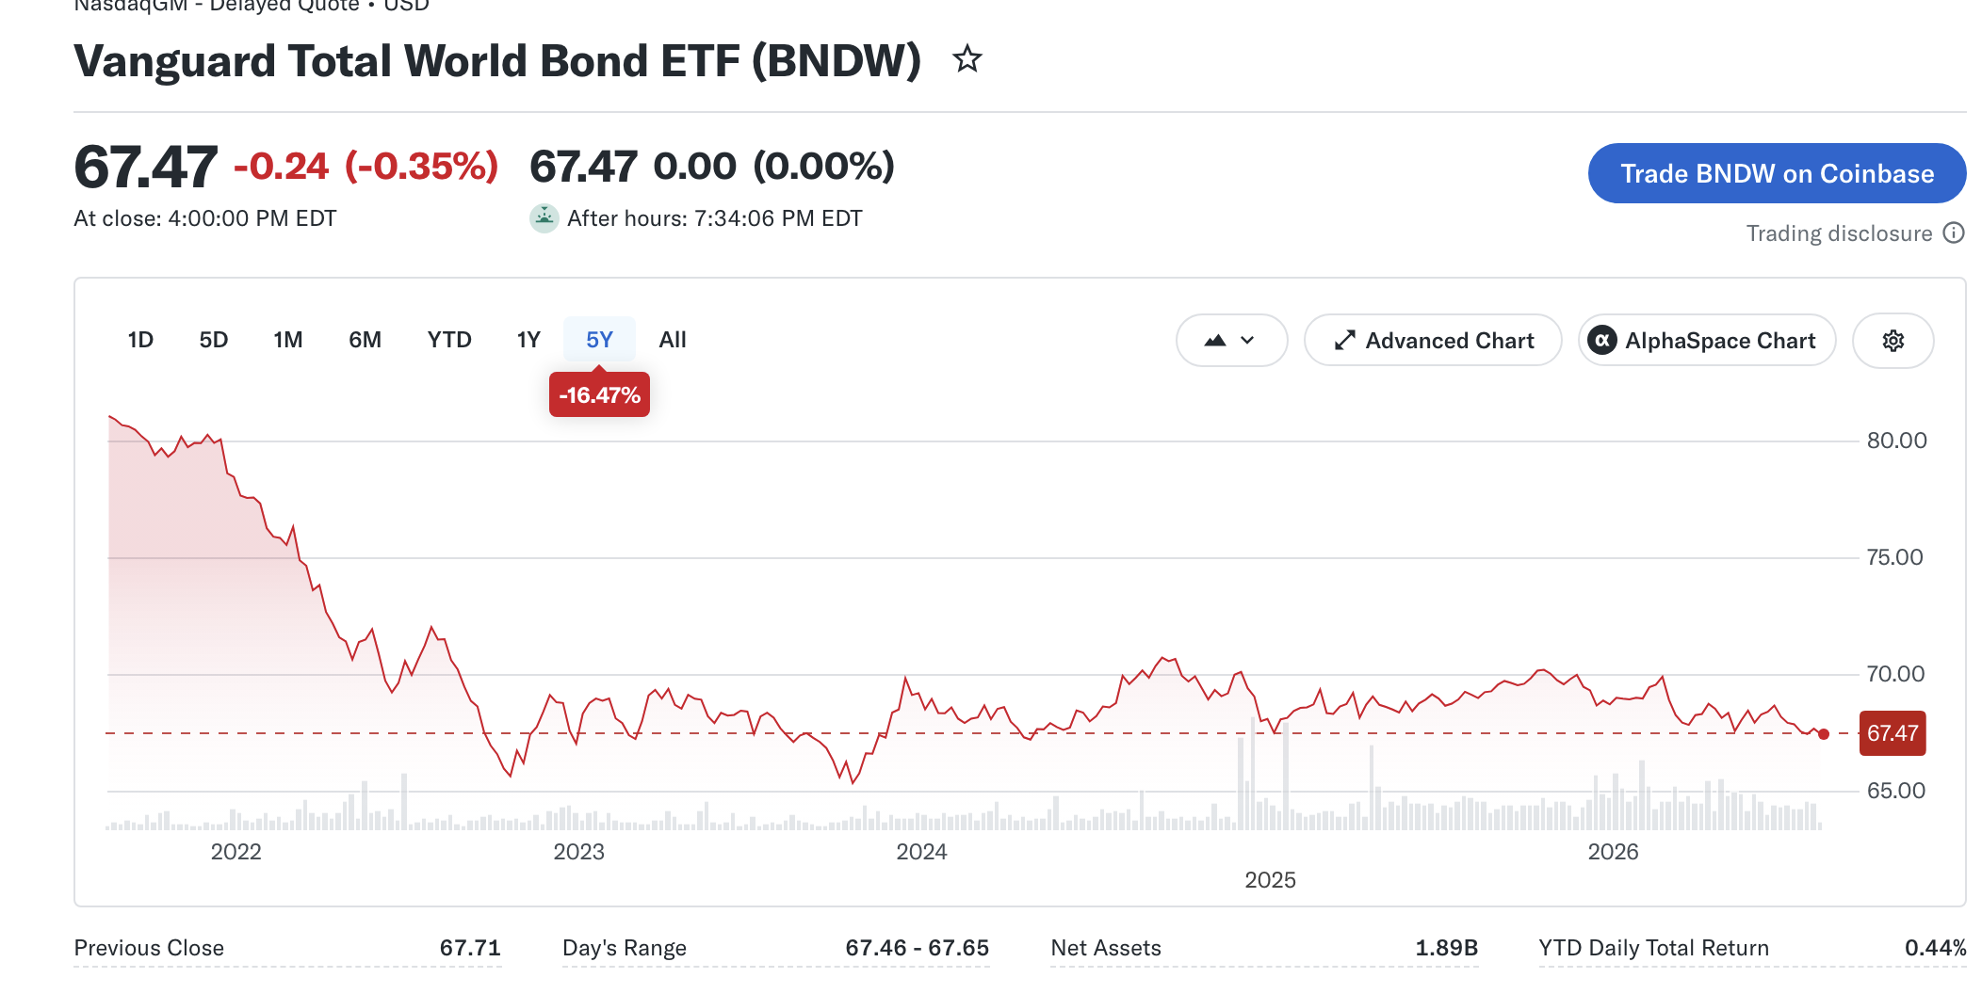Viewport: 1982px width, 994px height.
Task: Open chart settings gear
Action: (x=1893, y=341)
